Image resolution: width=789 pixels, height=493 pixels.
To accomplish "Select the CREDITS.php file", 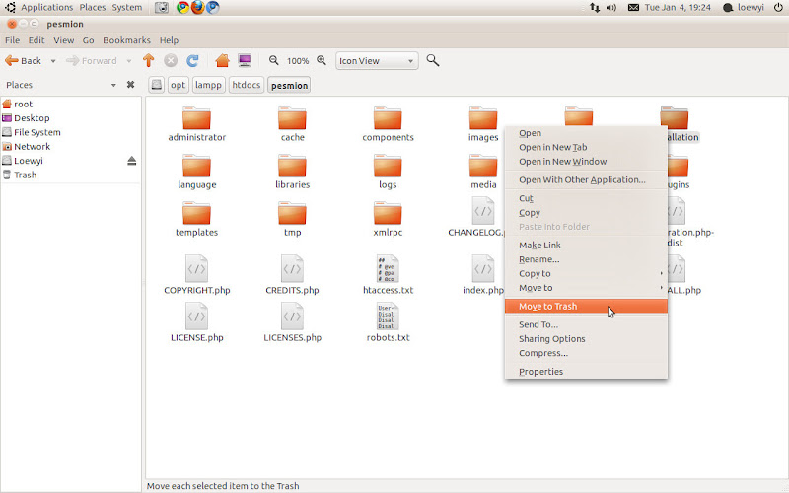I will click(292, 275).
